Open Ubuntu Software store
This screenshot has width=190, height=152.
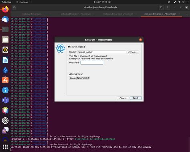[5, 80]
